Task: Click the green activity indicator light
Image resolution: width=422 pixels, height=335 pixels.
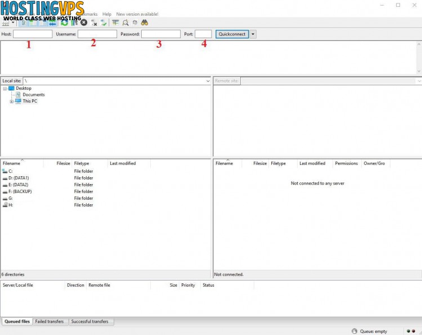Action: (x=408, y=331)
